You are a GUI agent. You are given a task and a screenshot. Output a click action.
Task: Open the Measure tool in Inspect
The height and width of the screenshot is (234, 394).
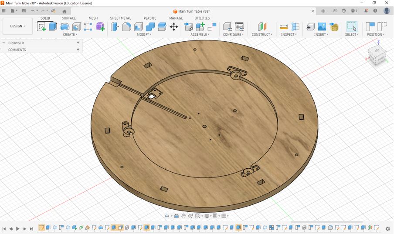point(284,27)
